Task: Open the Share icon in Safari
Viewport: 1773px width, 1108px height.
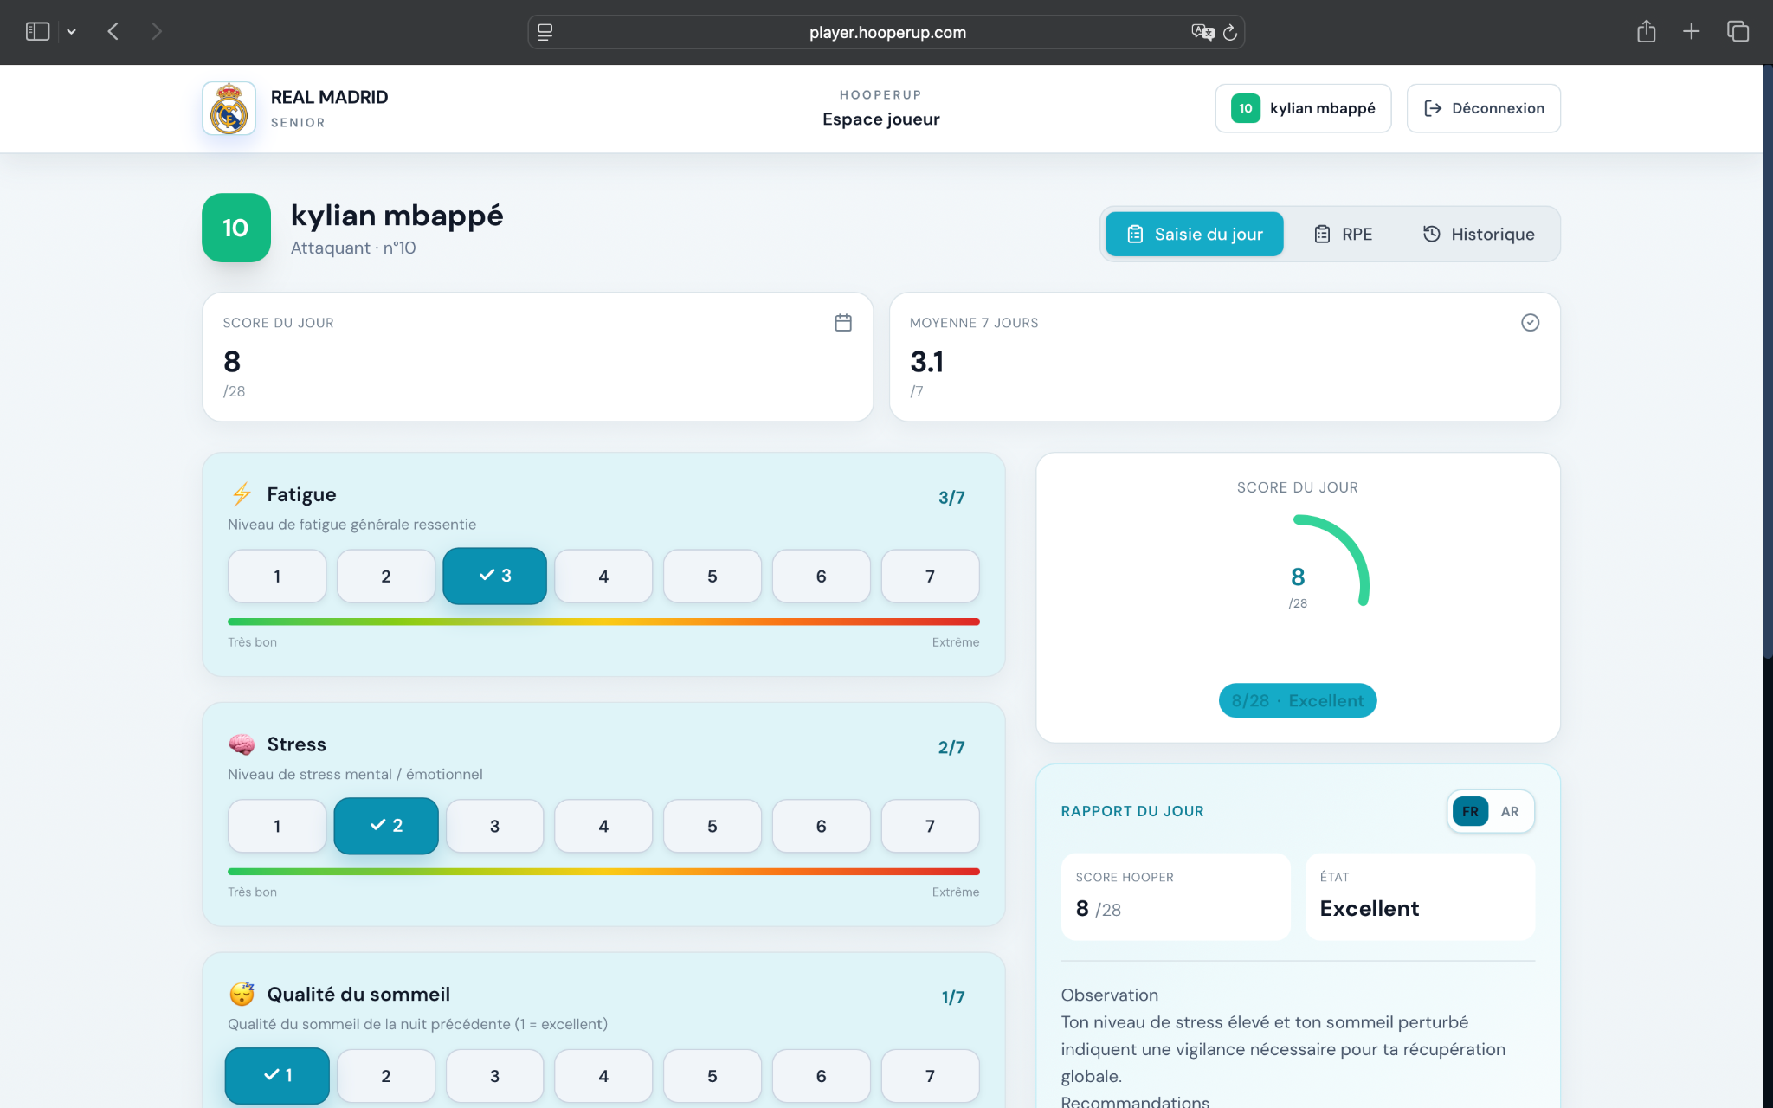Action: [x=1646, y=32]
